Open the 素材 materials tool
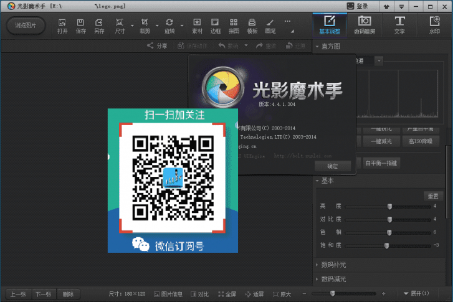 tap(197, 26)
